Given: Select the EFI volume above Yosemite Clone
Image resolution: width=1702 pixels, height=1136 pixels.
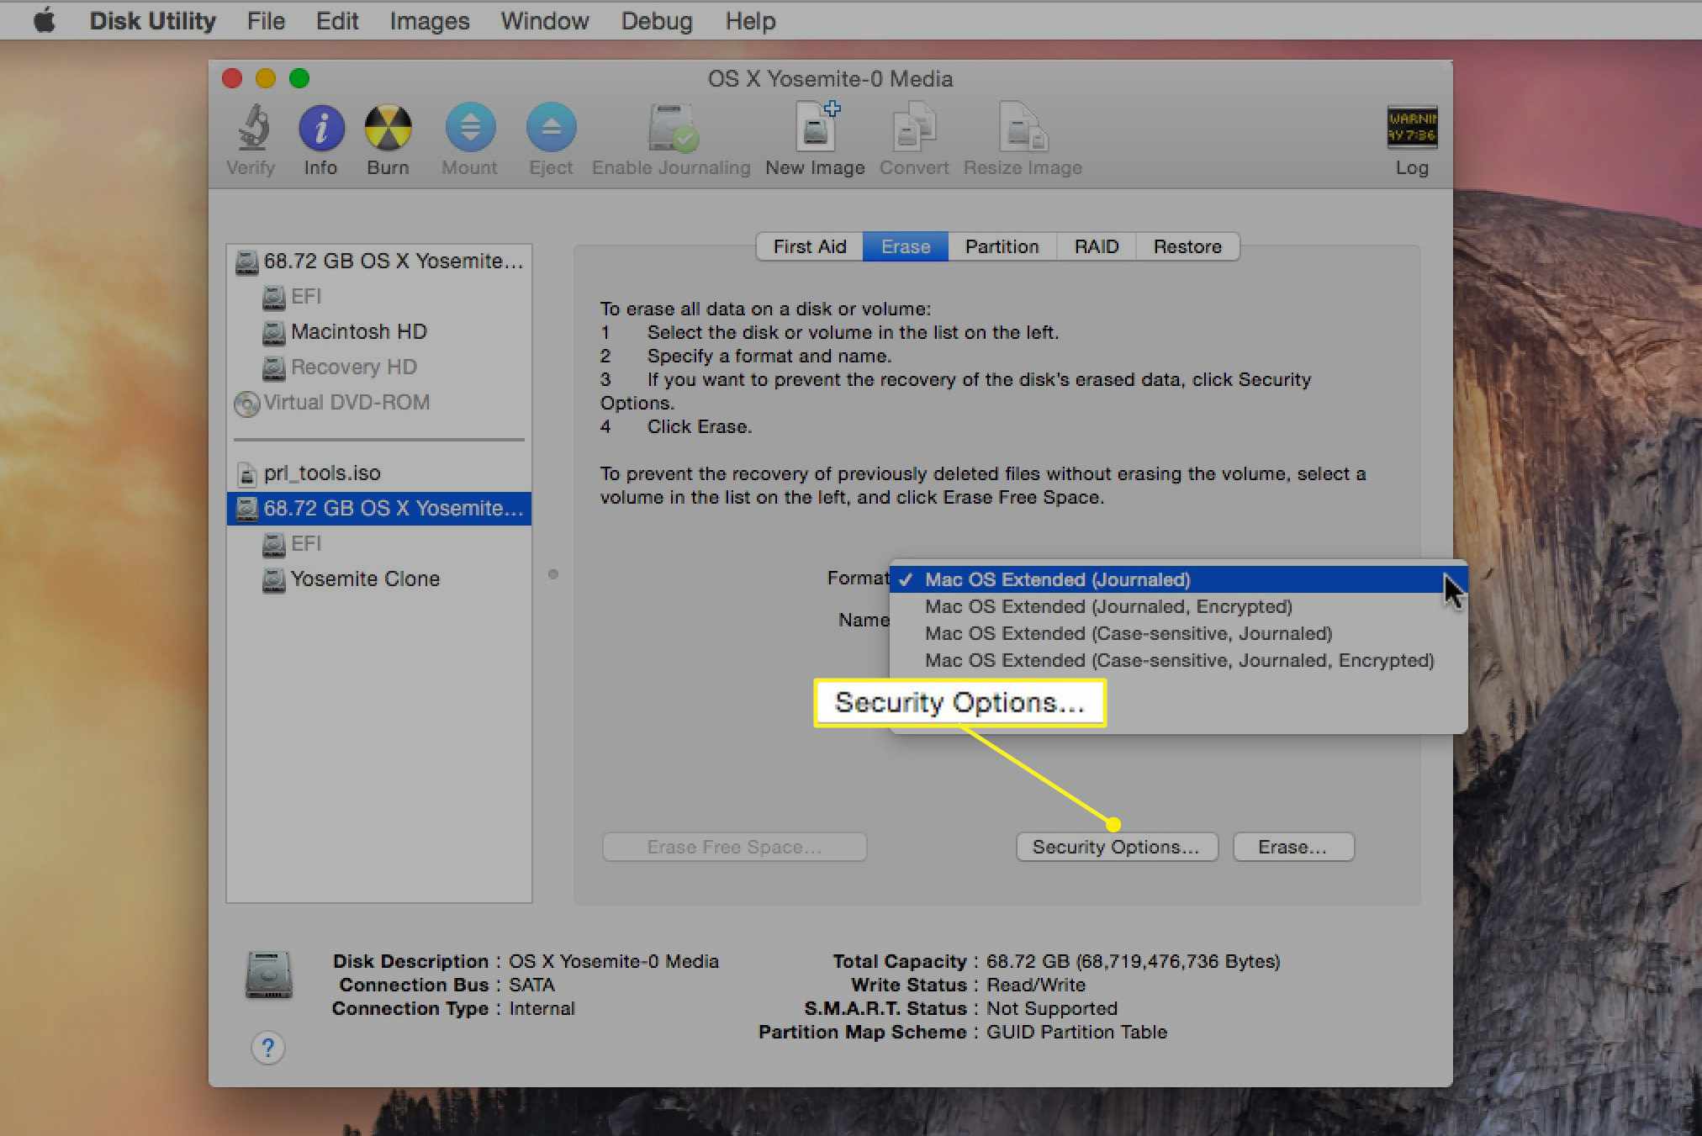Looking at the screenshot, I should pyautogui.click(x=379, y=544).
